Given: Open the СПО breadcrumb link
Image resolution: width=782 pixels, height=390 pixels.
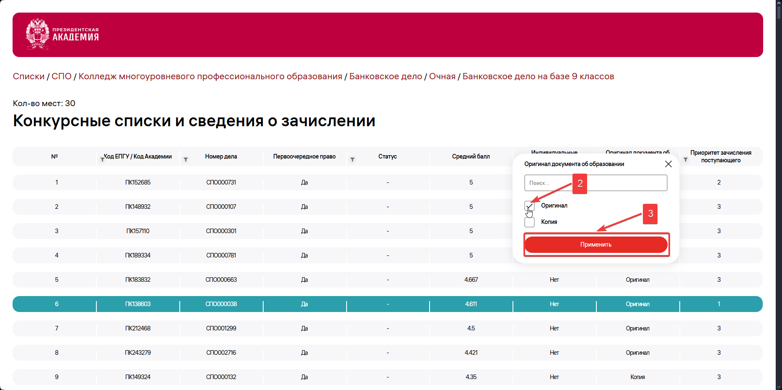Looking at the screenshot, I should click(61, 76).
